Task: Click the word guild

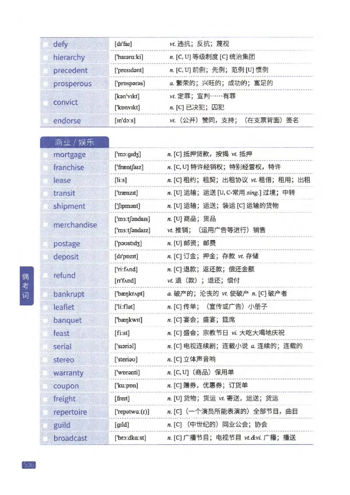Action: point(61,425)
